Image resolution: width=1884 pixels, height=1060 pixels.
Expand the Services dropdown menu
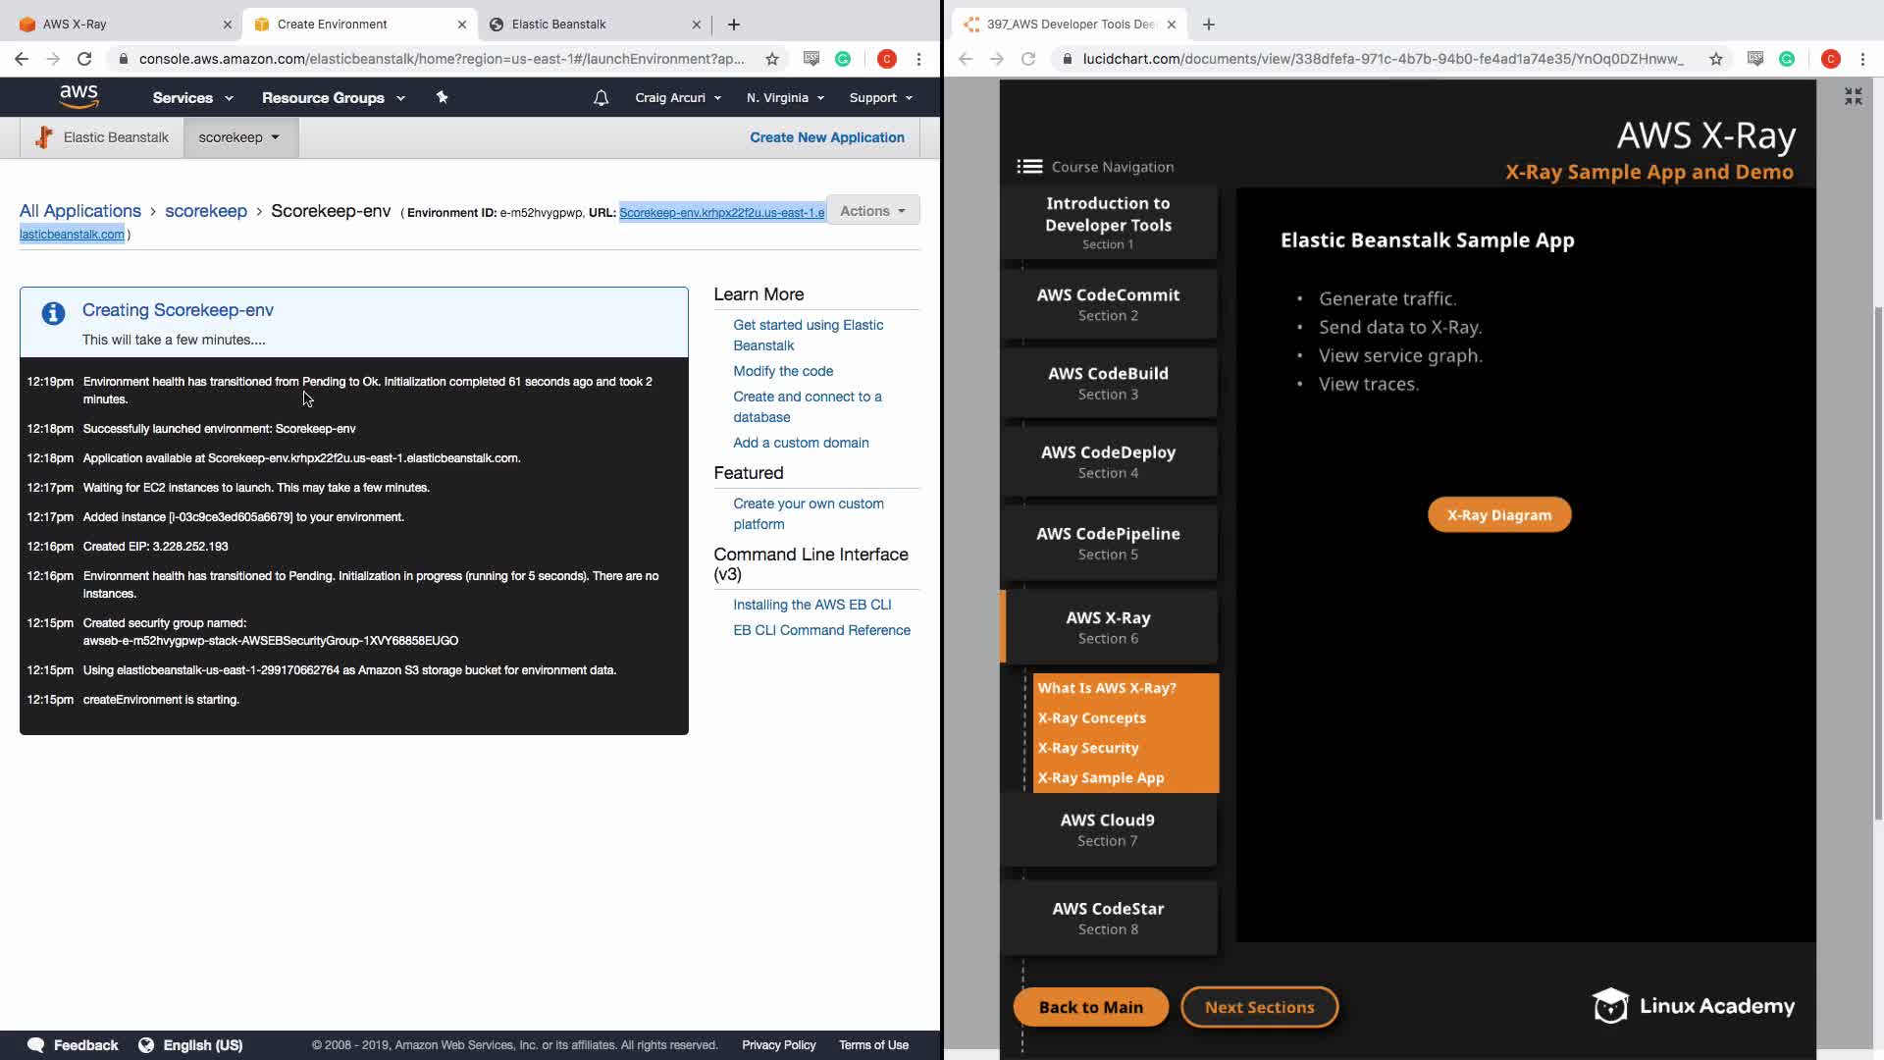point(192,98)
